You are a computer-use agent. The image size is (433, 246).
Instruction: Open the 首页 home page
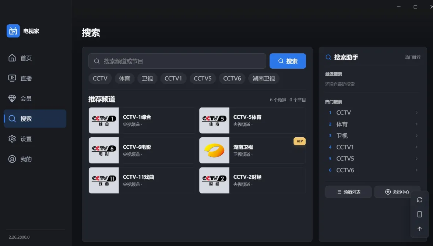[x=35, y=58]
